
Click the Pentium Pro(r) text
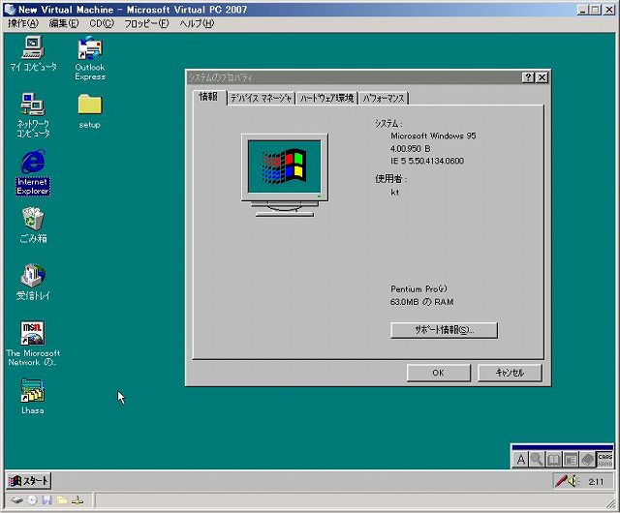click(x=419, y=288)
